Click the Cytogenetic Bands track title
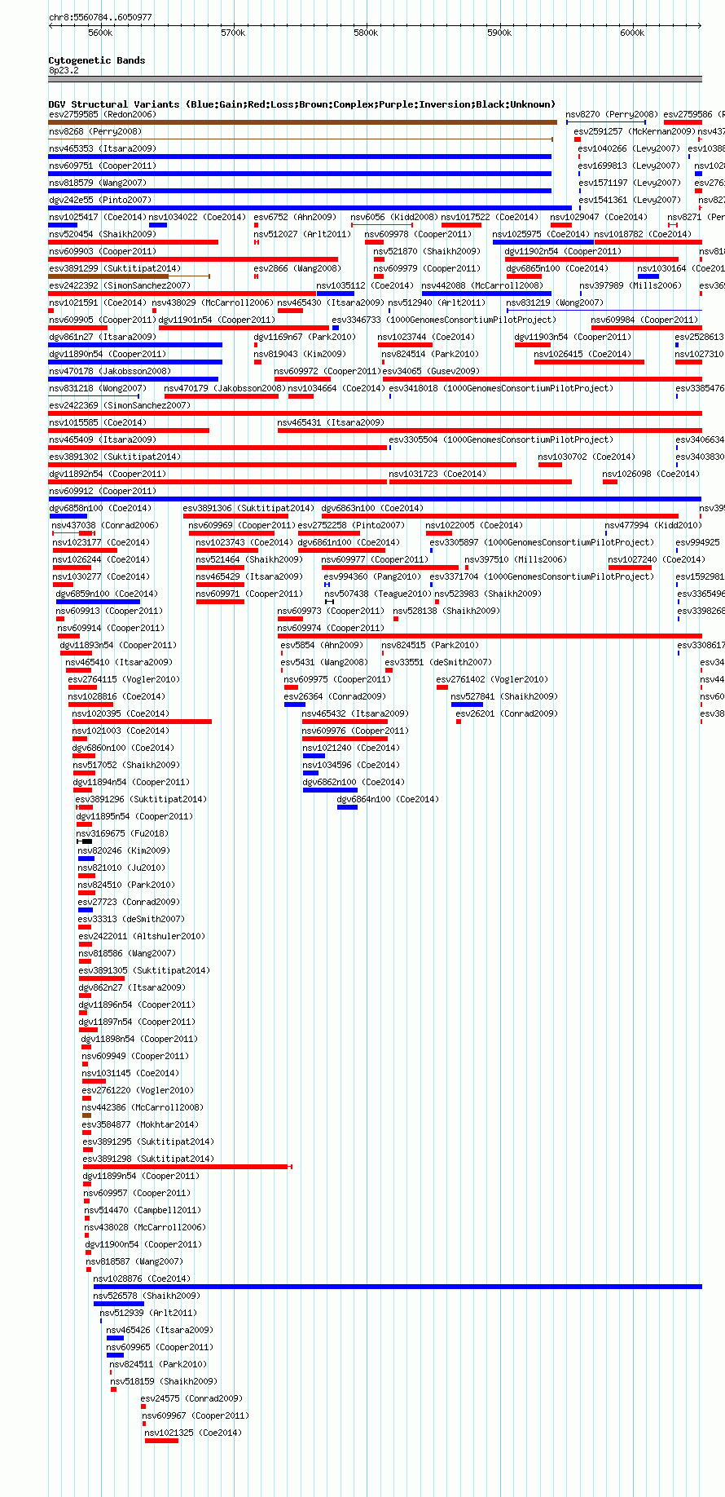The height and width of the screenshot is (1497, 725). point(97,60)
